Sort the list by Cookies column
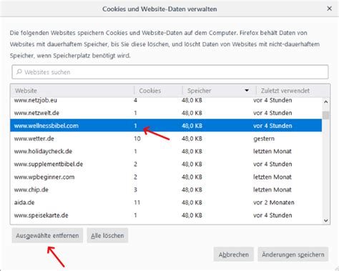The width and height of the screenshot is (339, 271). (158, 91)
